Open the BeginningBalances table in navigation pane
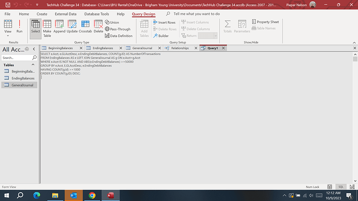 point(19,71)
